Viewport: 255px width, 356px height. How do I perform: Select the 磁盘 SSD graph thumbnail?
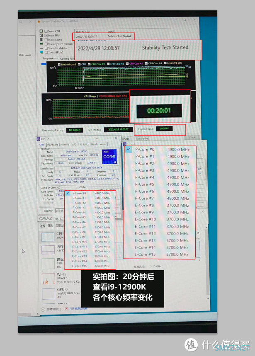(48, 263)
